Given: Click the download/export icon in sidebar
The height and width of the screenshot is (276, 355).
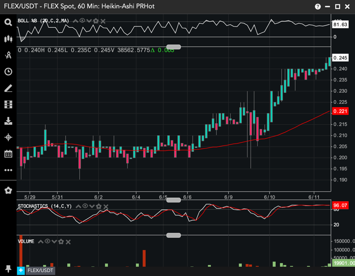Looking at the screenshot, I should [8, 121].
